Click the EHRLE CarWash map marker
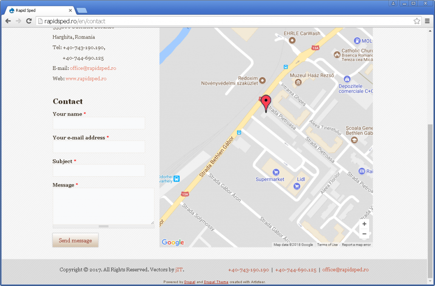435x286 pixels. pos(292,40)
